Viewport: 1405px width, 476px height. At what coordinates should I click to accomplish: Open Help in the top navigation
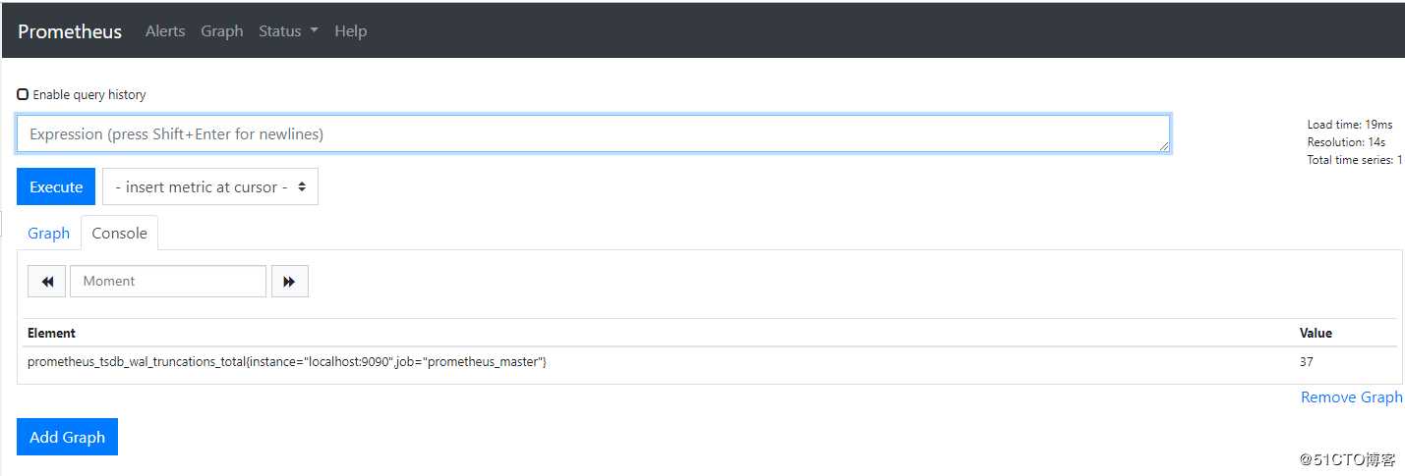[350, 31]
